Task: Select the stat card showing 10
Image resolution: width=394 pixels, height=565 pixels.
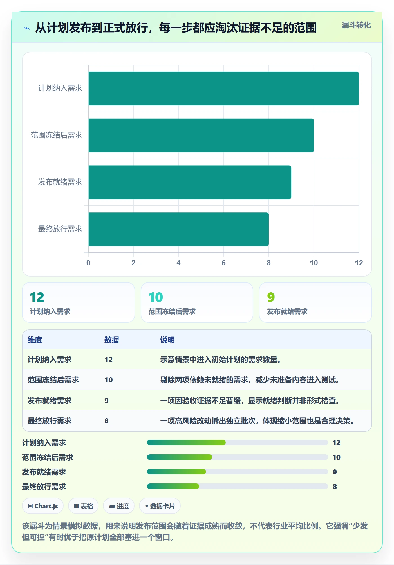Action: click(197, 302)
